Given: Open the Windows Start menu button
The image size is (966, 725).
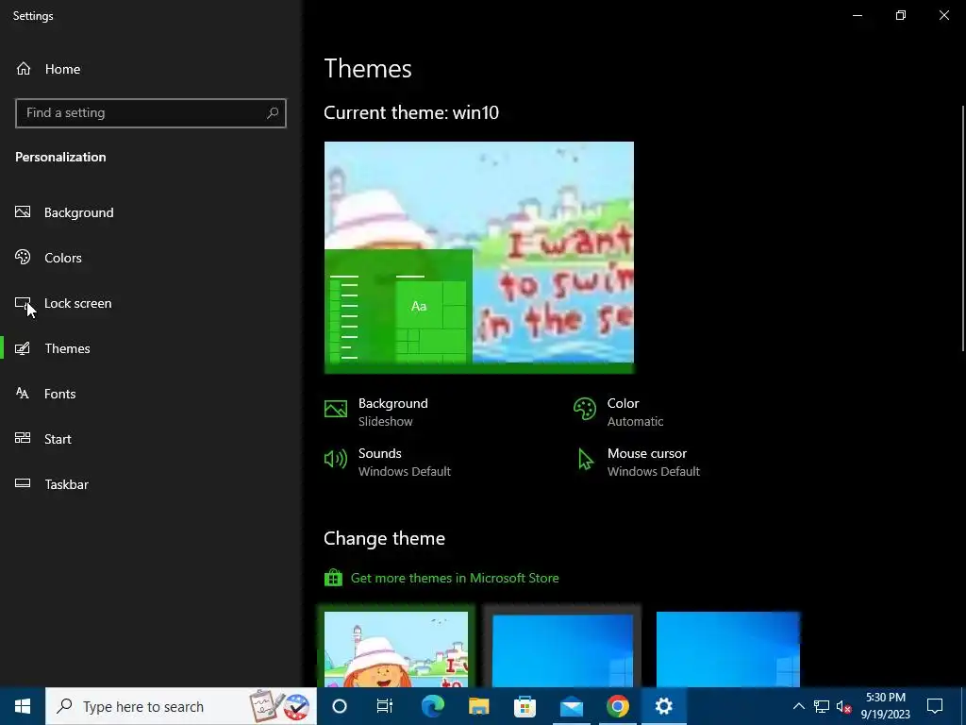Looking at the screenshot, I should [23, 706].
